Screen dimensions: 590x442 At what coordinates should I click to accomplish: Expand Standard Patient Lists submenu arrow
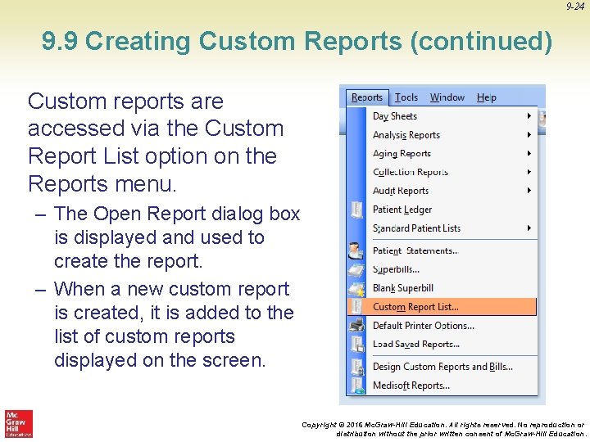[529, 228]
